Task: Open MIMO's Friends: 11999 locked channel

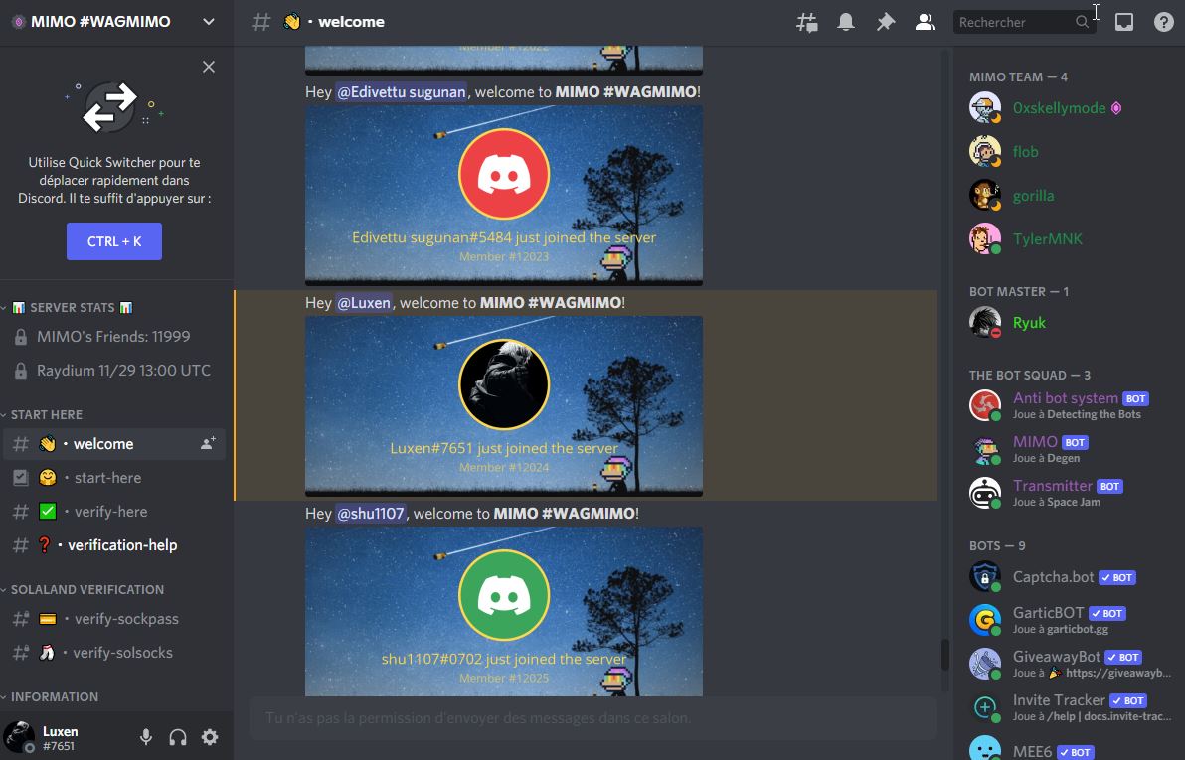Action: coord(114,337)
